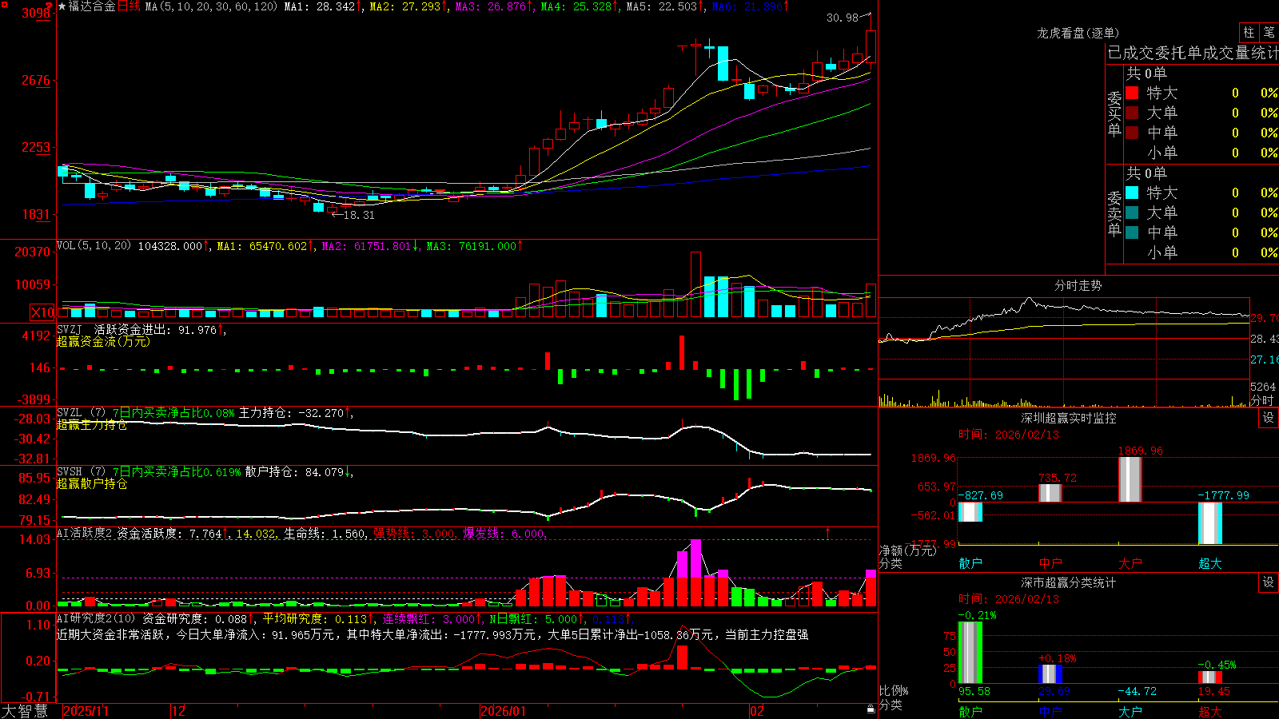Click the 委买单 section label

pyautogui.click(x=1114, y=113)
